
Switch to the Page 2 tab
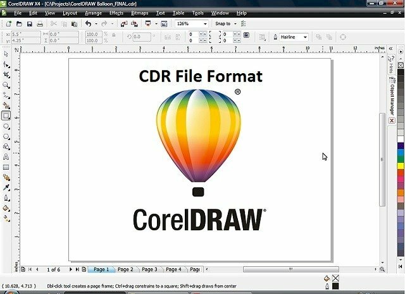pyautogui.click(x=125, y=269)
